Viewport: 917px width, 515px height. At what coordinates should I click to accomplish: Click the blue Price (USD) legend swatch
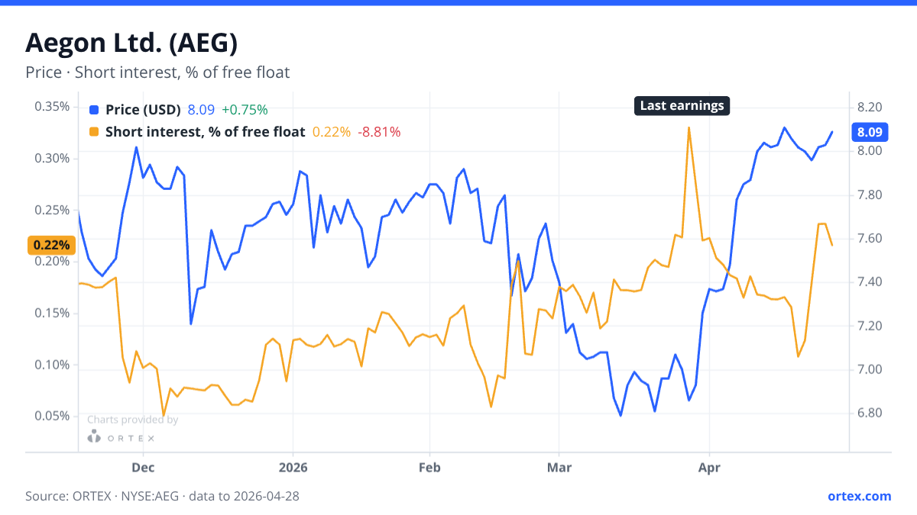point(94,109)
